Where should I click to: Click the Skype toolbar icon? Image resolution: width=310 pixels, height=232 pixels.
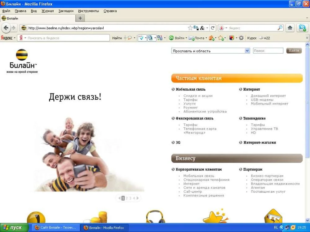[302, 28]
